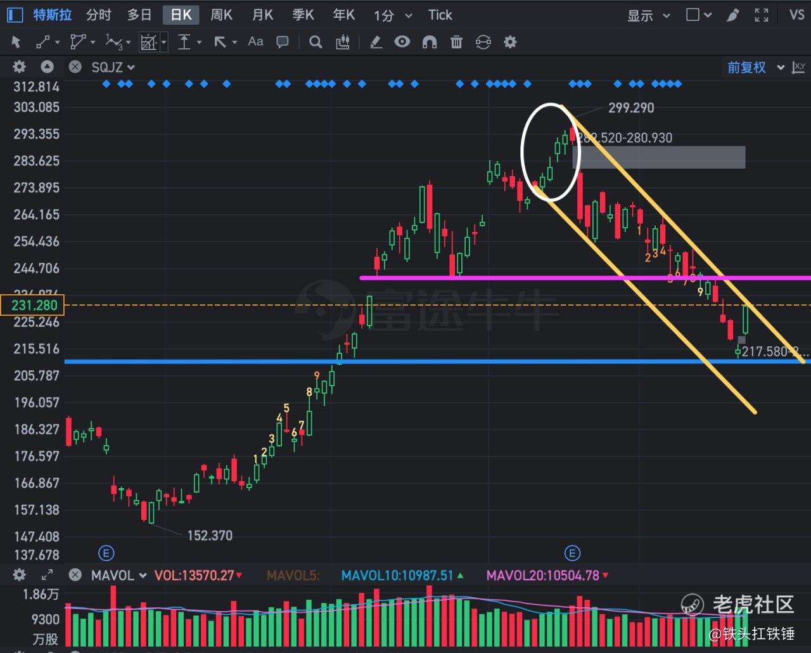Activate the Fibonacci grid drawing tool
Screen dimensions: 811x653
(x=148, y=42)
